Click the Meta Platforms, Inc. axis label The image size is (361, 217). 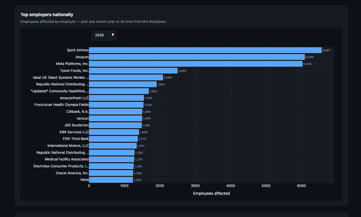(72, 64)
